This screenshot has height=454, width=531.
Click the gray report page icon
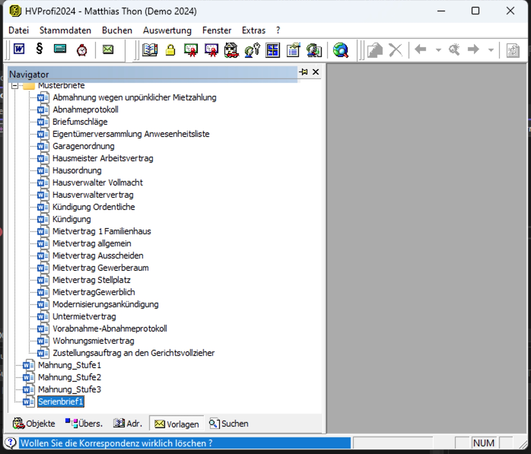pos(513,50)
